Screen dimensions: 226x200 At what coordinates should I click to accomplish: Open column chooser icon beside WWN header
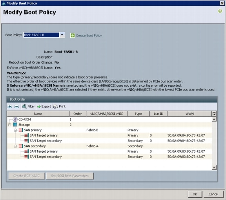tap(214, 114)
